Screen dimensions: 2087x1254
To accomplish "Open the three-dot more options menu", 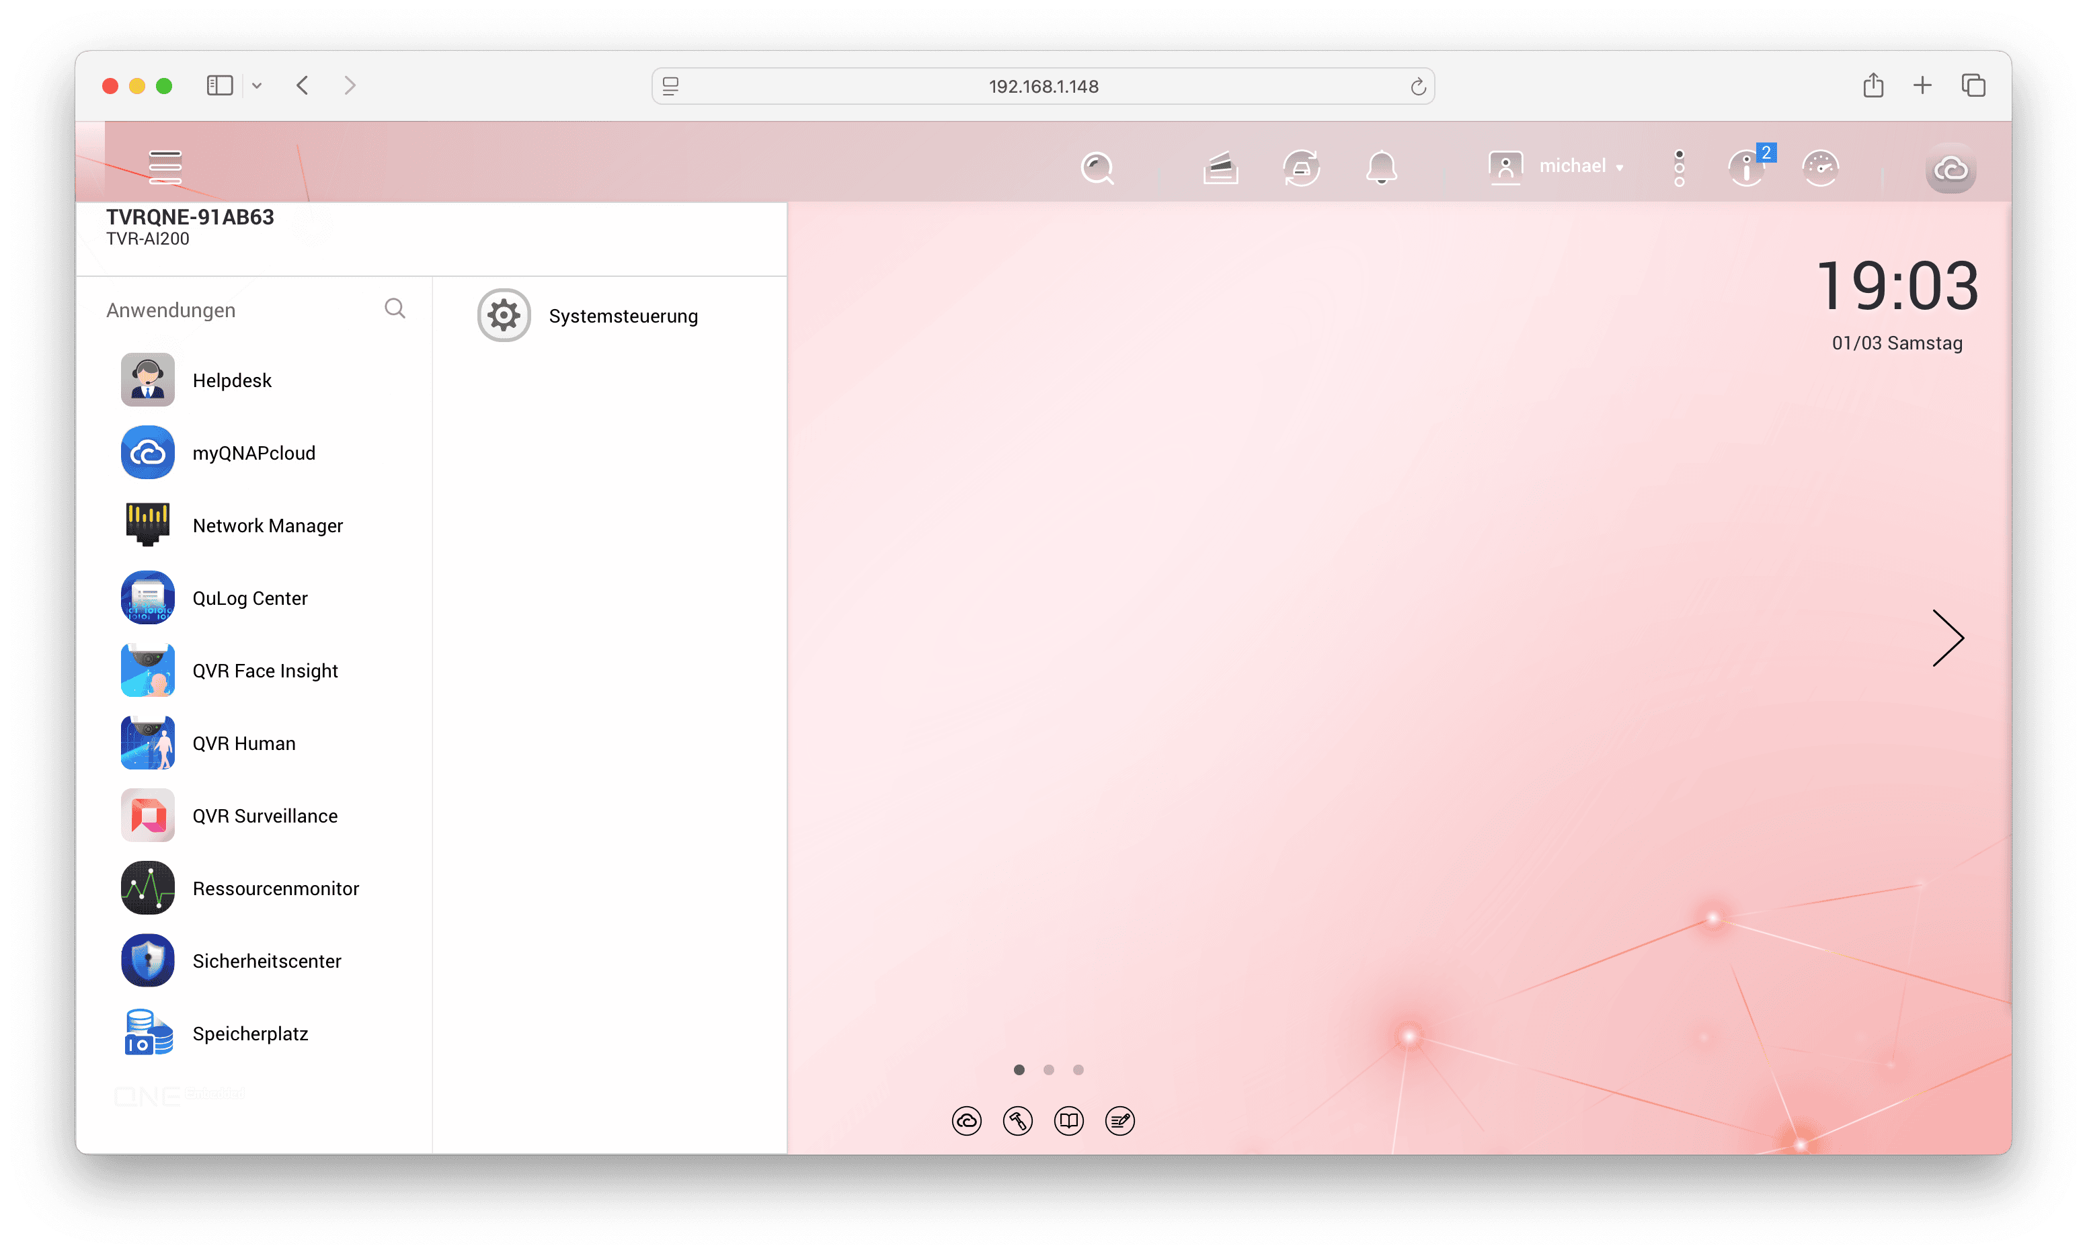I will [x=1679, y=168].
